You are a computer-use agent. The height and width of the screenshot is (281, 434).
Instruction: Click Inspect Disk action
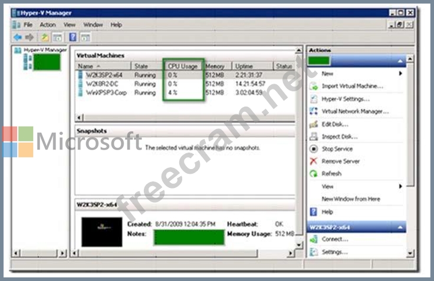coord(340,136)
